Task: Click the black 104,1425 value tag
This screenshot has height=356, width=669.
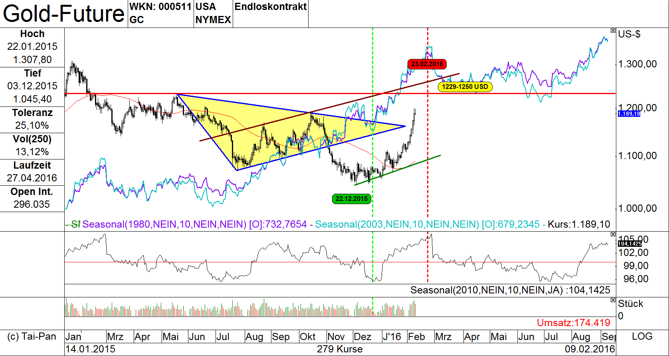Action: click(x=629, y=243)
